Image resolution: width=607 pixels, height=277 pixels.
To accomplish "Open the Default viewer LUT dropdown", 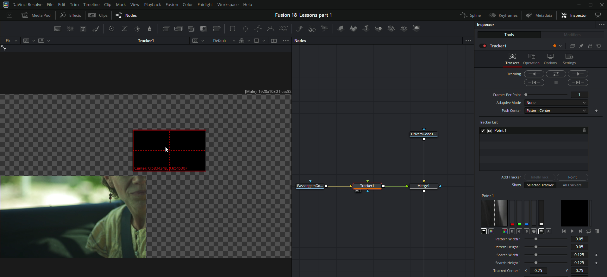I will (x=224, y=41).
